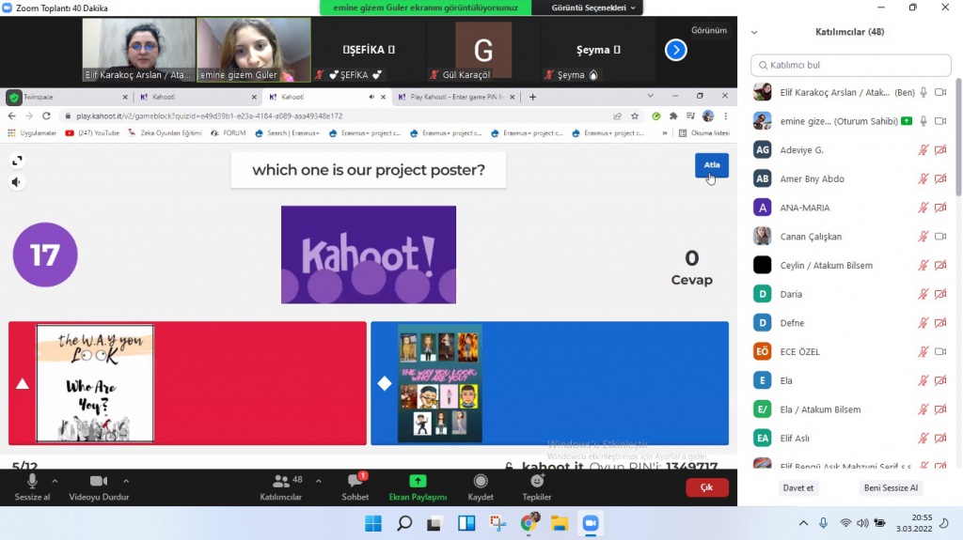
Task: Open Search | Erasmus+ bookmark
Action: point(287,133)
